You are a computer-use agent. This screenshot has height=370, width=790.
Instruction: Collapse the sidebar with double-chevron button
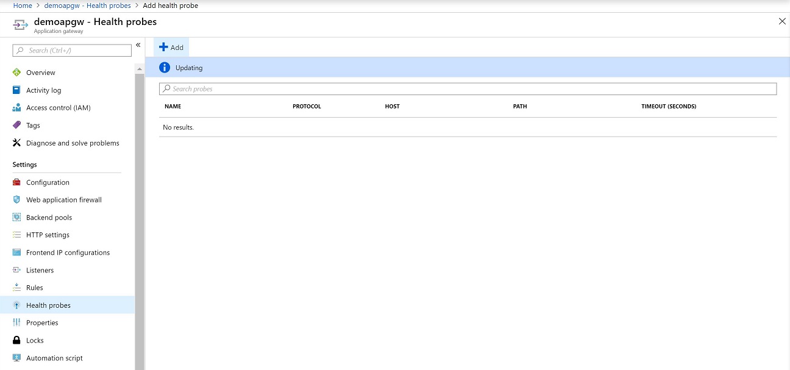(138, 45)
